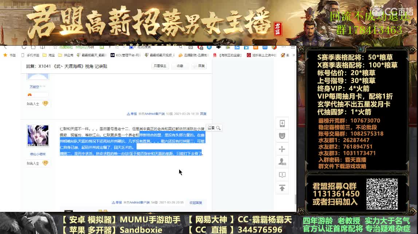Open the 书签 bookmarks star

pyautogui.click(x=9, y=55)
